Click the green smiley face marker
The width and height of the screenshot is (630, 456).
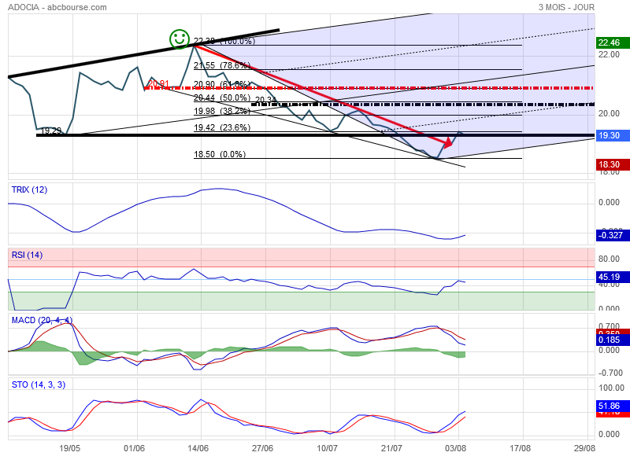pos(180,39)
